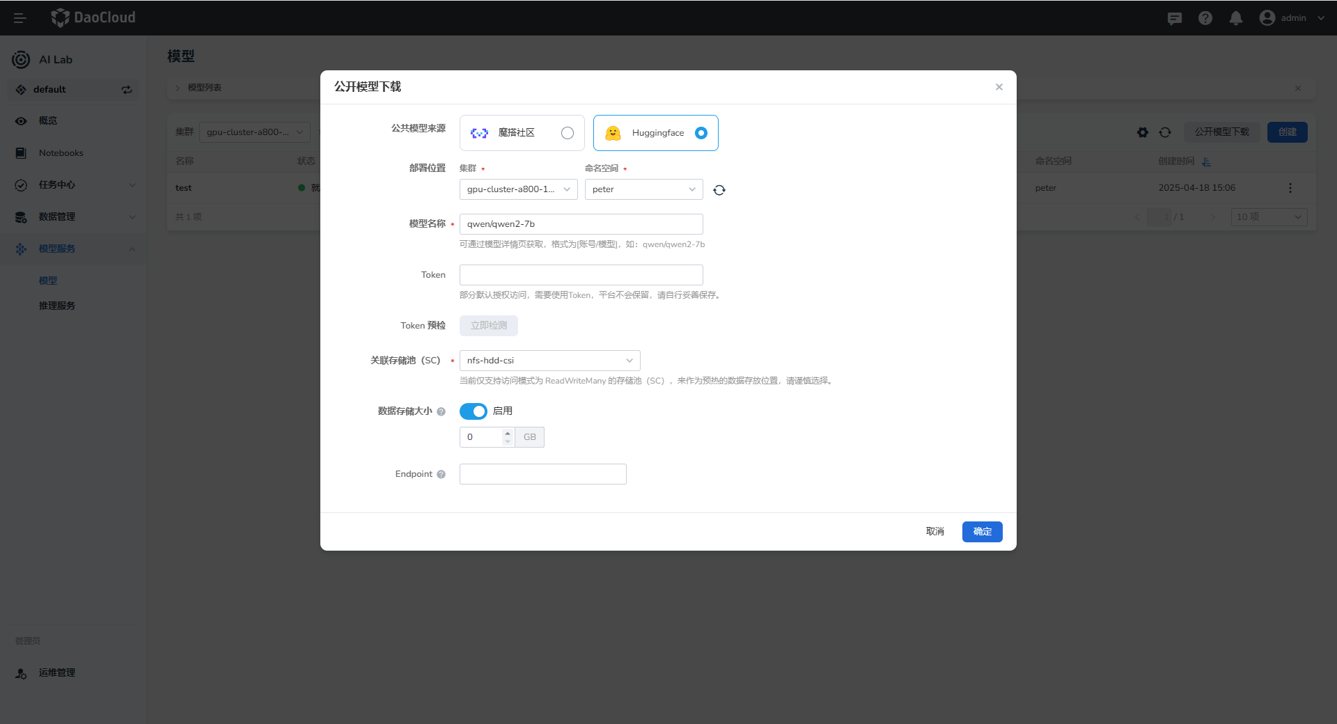Expand the 关联存储池 nfs-hdd-csi dropdown

tap(549, 361)
